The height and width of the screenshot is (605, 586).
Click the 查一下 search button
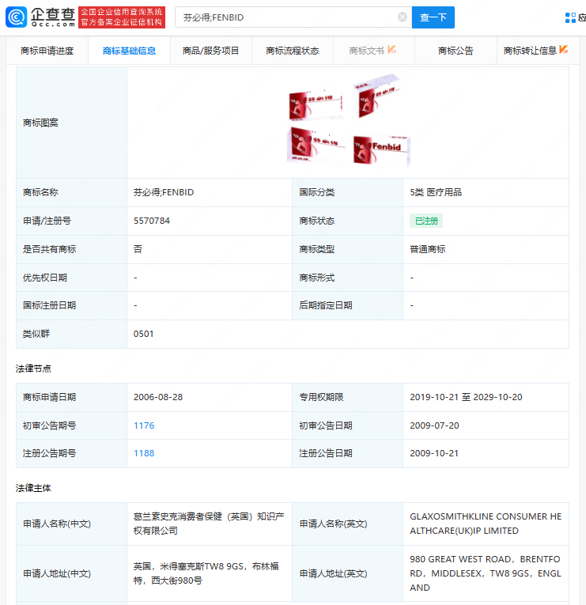[x=433, y=17]
